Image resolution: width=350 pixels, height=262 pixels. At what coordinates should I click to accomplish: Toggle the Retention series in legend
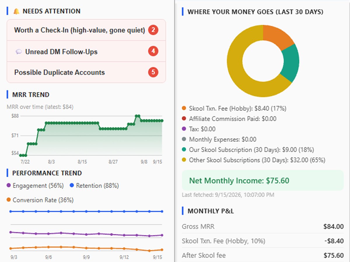click(94, 185)
